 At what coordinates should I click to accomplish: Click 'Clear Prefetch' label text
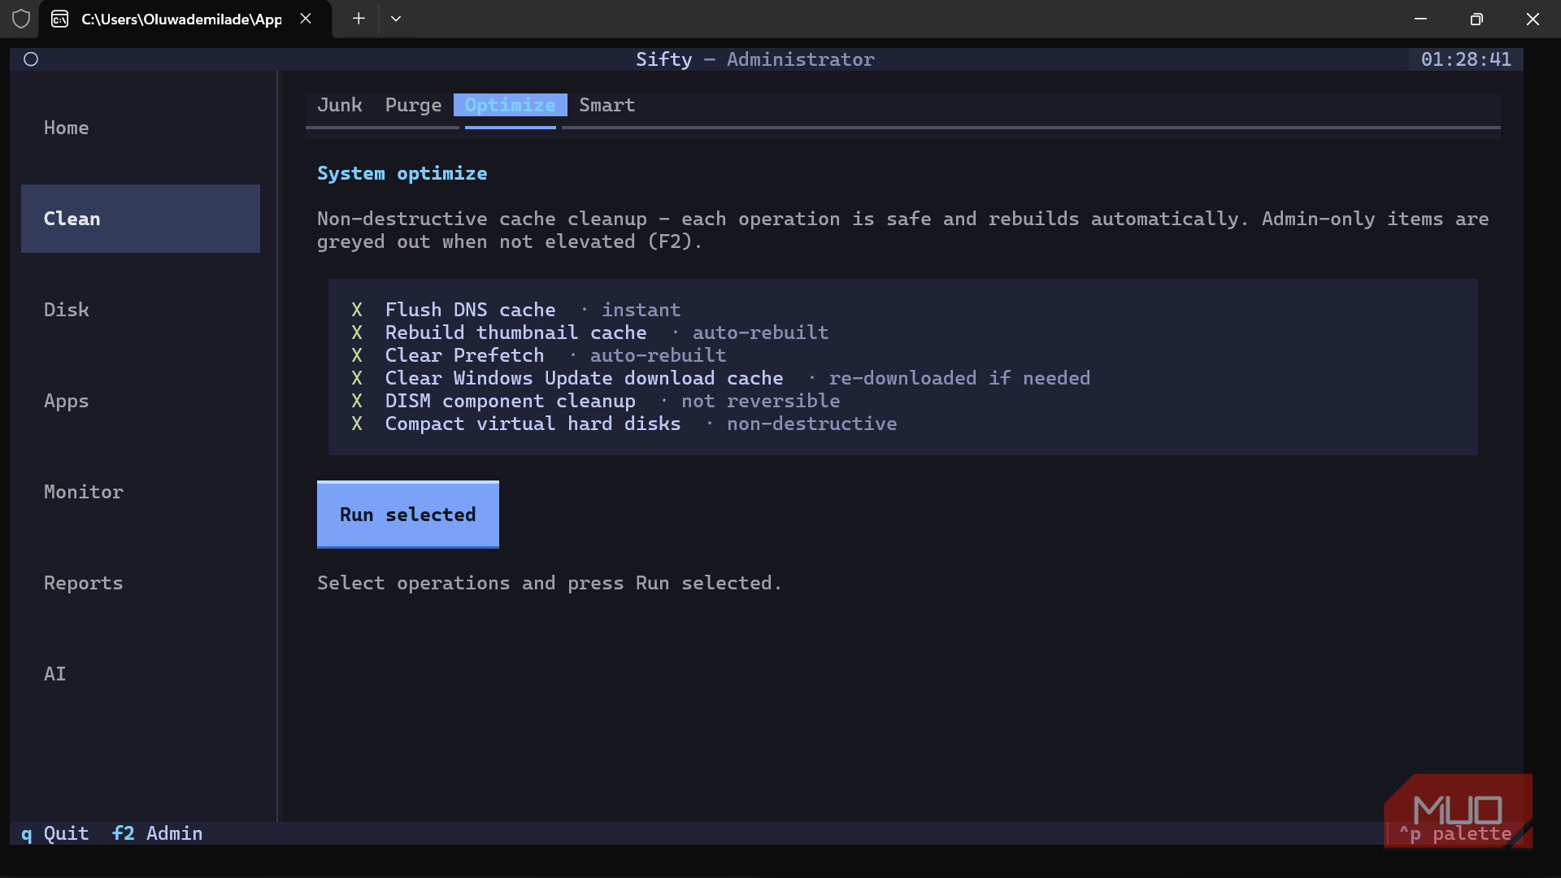pos(465,355)
